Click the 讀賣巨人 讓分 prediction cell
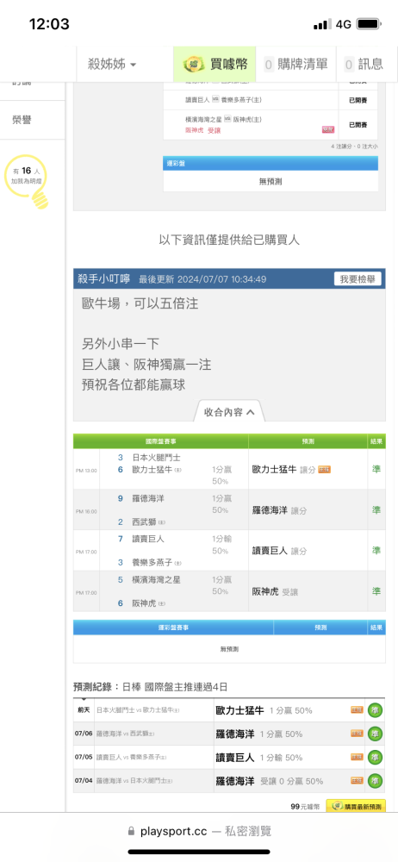The image size is (398, 862). pyautogui.click(x=308, y=550)
